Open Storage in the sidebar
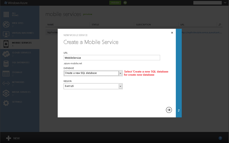The height and width of the screenshot is (143, 229). (20, 73)
